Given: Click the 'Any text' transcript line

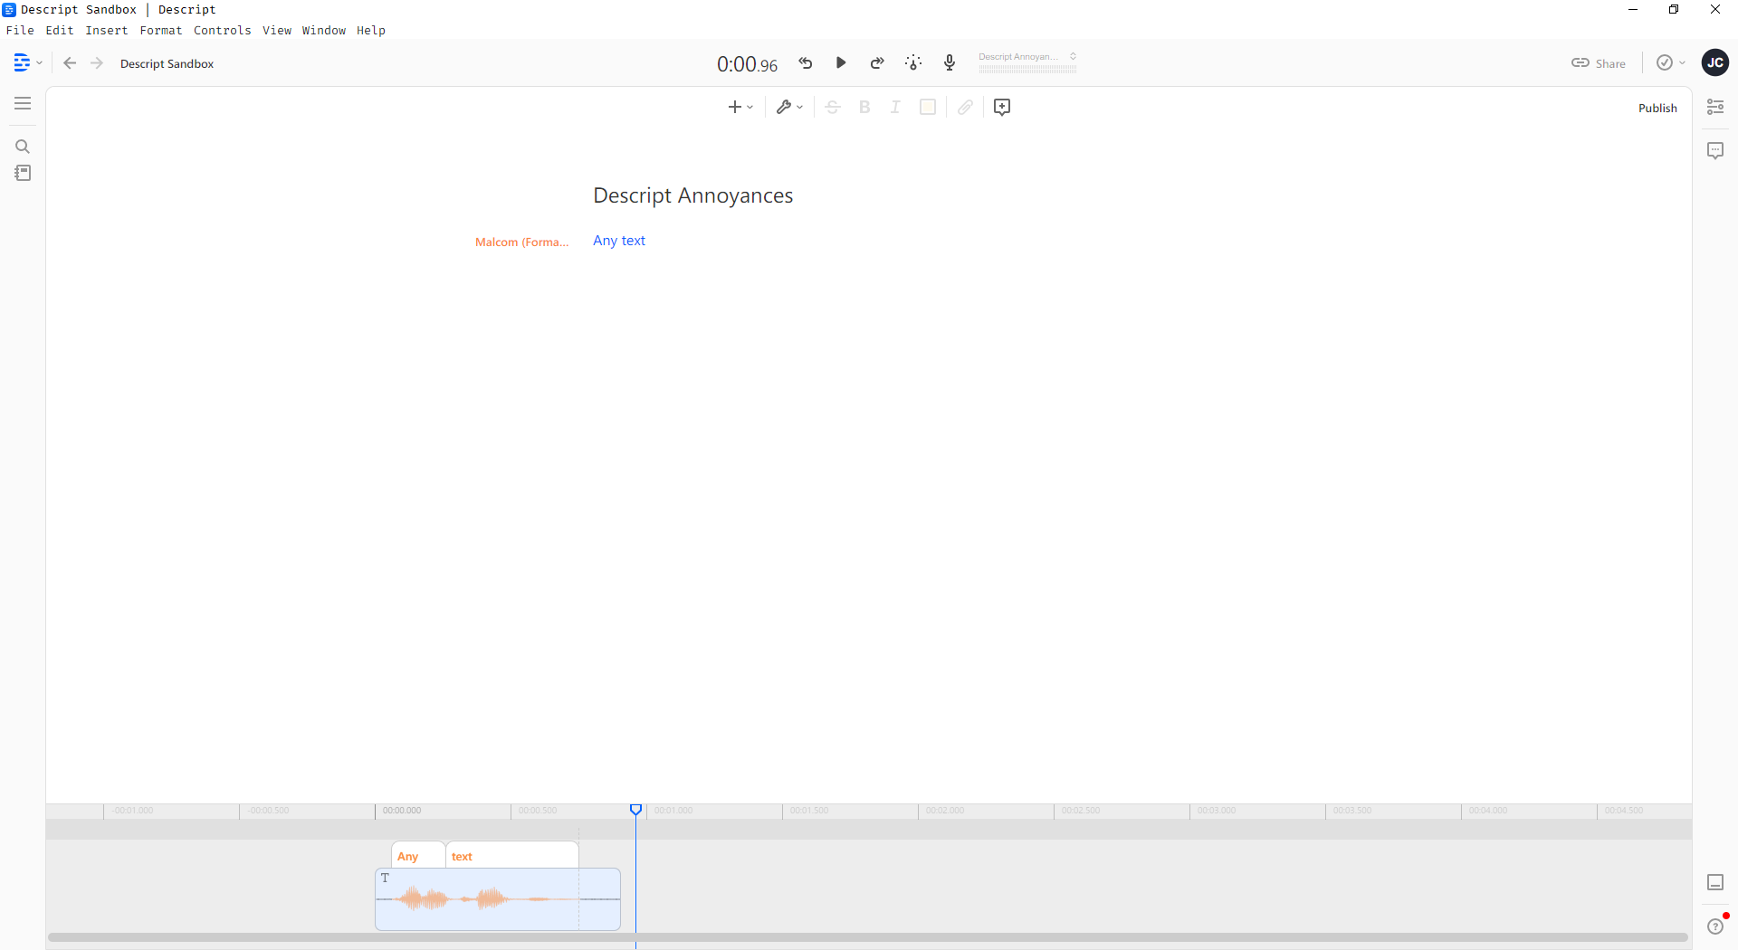Looking at the screenshot, I should click(619, 241).
